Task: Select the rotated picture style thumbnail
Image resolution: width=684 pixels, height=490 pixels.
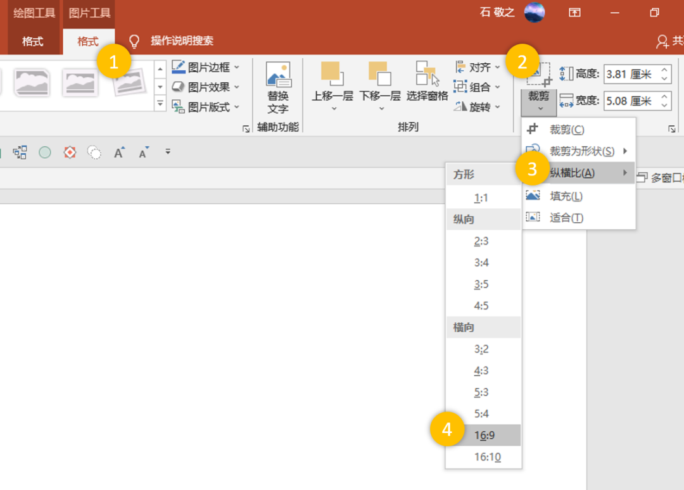Action: click(129, 82)
